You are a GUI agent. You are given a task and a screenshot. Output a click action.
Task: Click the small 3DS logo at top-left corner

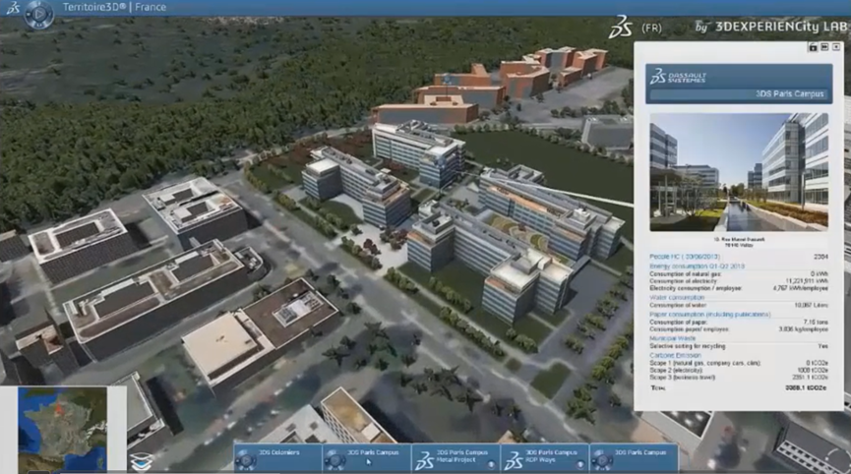click(13, 8)
